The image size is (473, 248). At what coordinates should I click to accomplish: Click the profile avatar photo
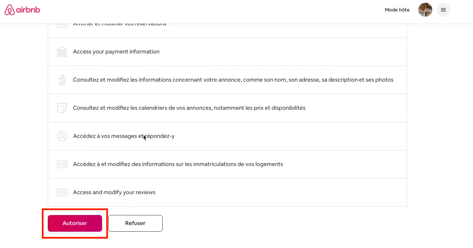click(x=425, y=10)
